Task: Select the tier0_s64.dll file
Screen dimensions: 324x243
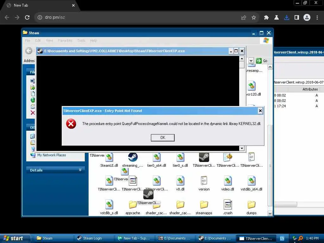Action: point(157,160)
